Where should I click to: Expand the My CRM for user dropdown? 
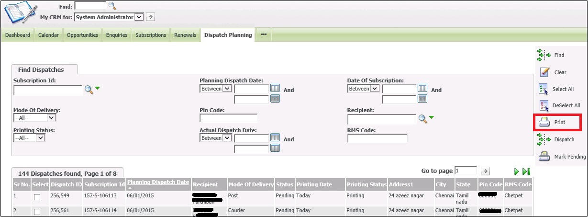[x=139, y=17]
